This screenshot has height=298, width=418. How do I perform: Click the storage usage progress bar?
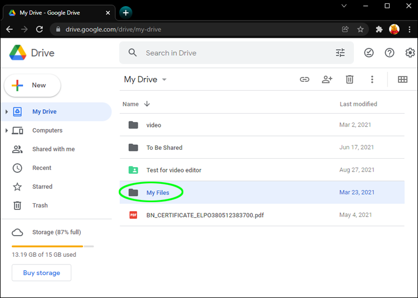(x=52, y=246)
